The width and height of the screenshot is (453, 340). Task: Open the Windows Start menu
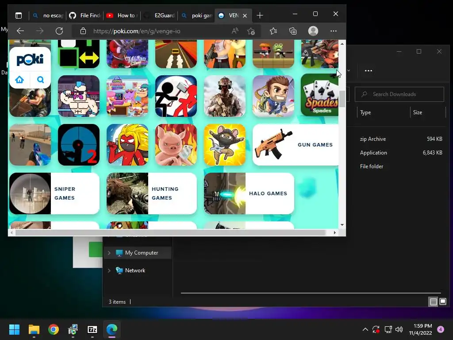click(14, 329)
